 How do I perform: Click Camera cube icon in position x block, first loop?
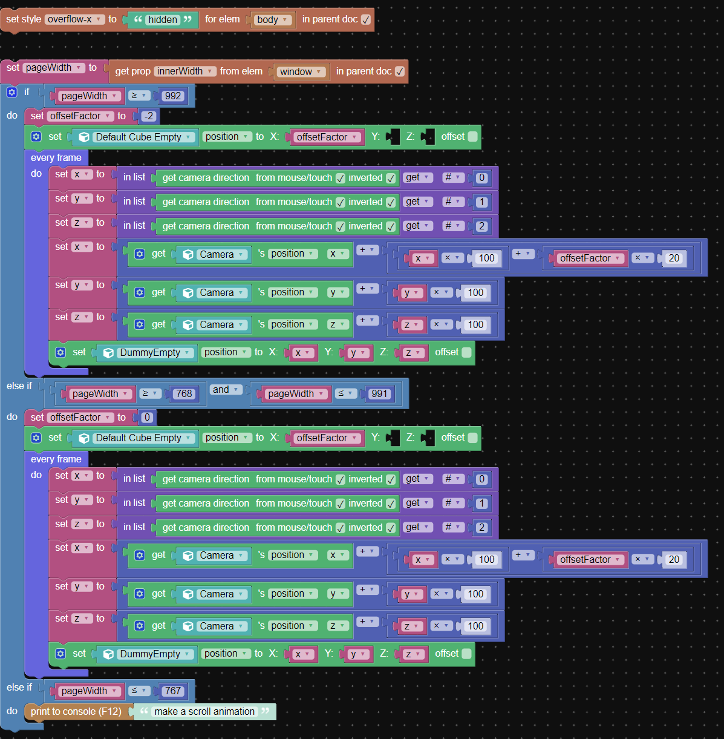(x=188, y=255)
